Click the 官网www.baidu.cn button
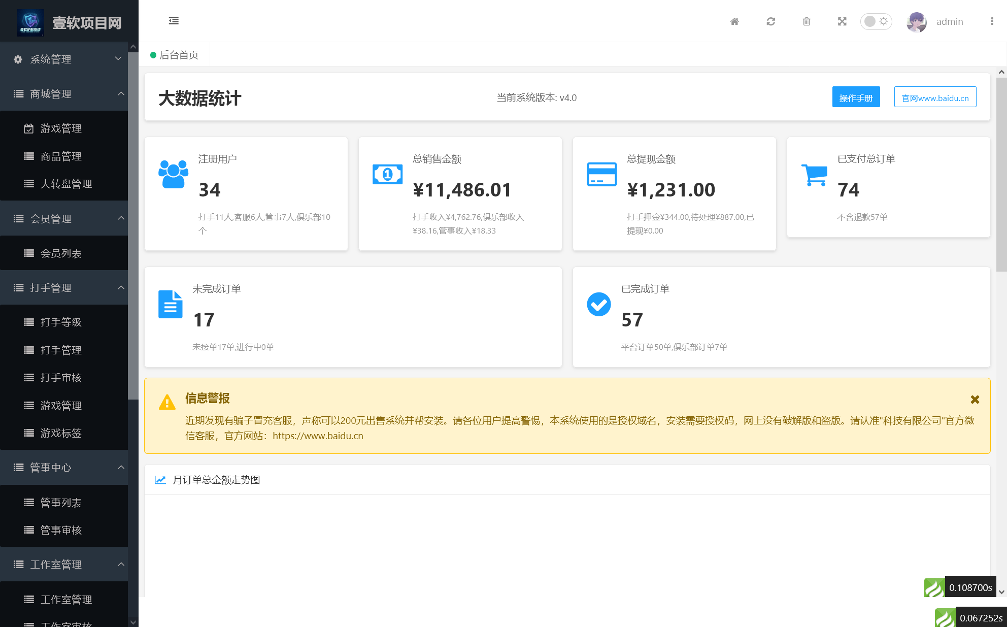Image resolution: width=1007 pixels, height=627 pixels. click(x=935, y=97)
